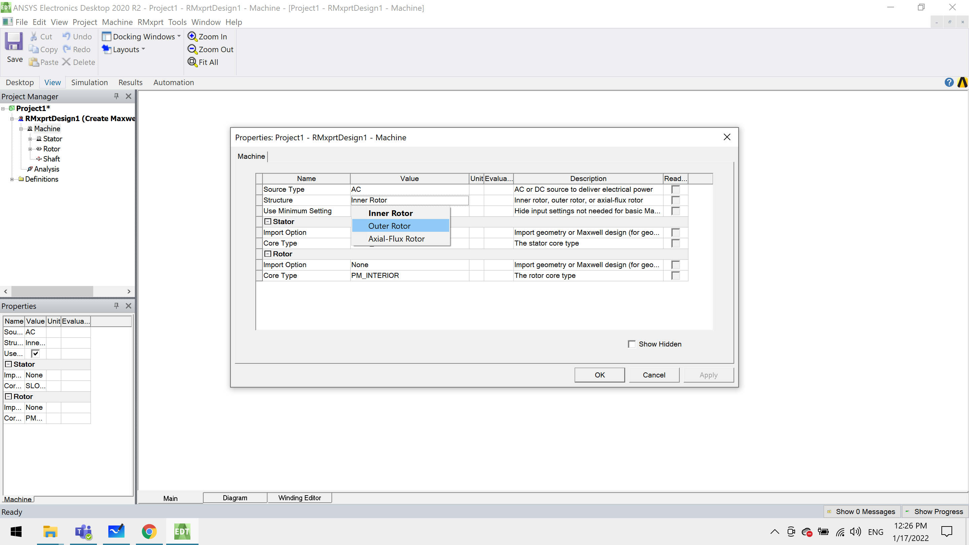
Task: Select the Shaft node in project tree
Action: pos(51,159)
